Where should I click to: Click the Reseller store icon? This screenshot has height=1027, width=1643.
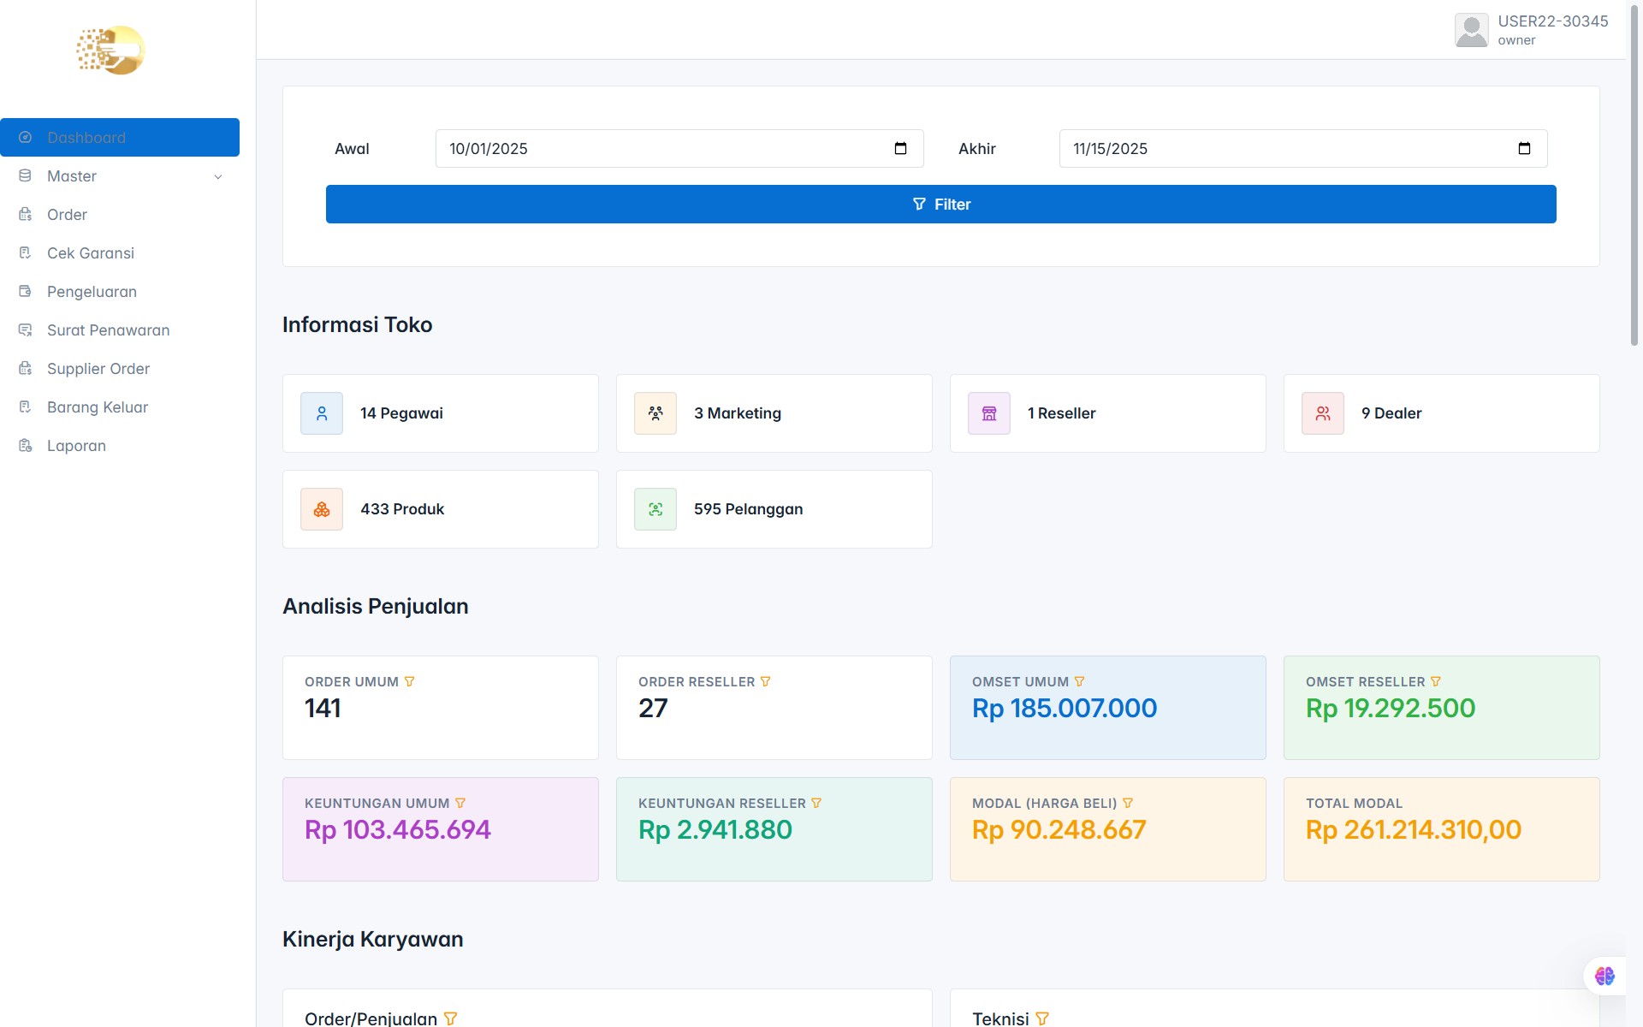989,413
